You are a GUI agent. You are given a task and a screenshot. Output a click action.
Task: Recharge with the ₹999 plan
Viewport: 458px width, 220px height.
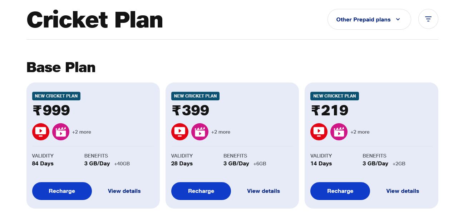(x=62, y=191)
